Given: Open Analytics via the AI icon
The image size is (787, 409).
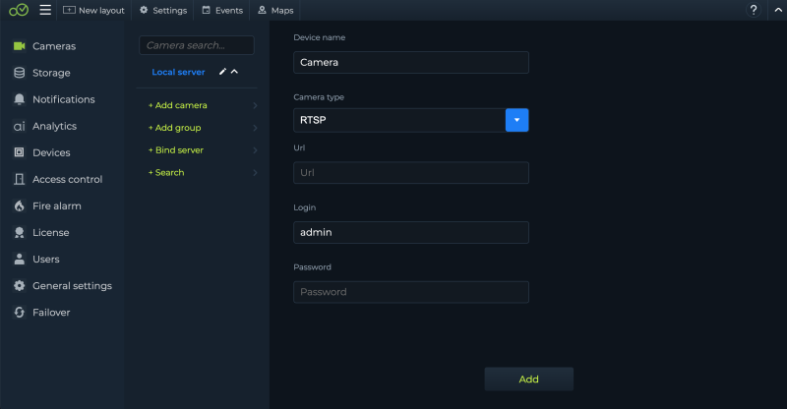Looking at the screenshot, I should 19,127.
